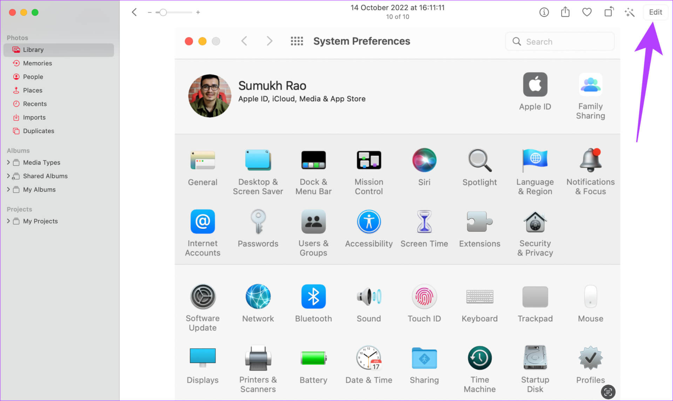Image resolution: width=673 pixels, height=401 pixels.
Task: Click the zoom slider knob
Action: 163,12
